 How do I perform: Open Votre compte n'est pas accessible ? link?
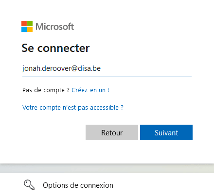73,108
